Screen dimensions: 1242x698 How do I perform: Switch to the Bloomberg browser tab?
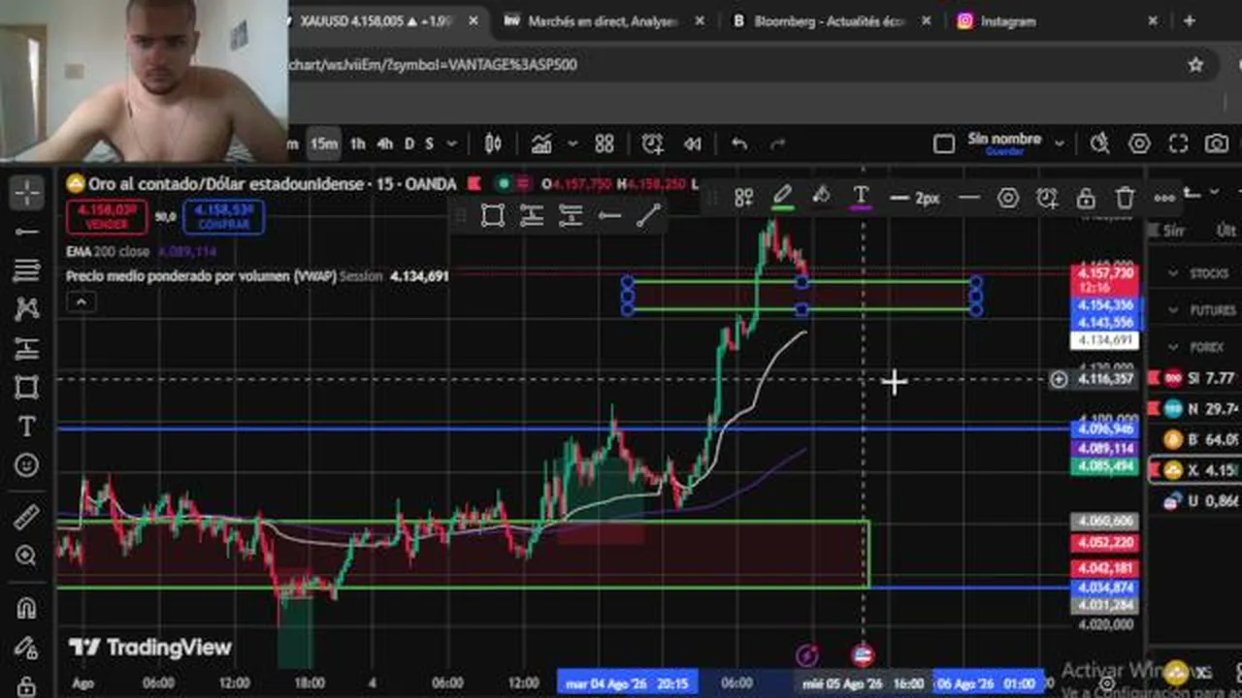coord(831,21)
